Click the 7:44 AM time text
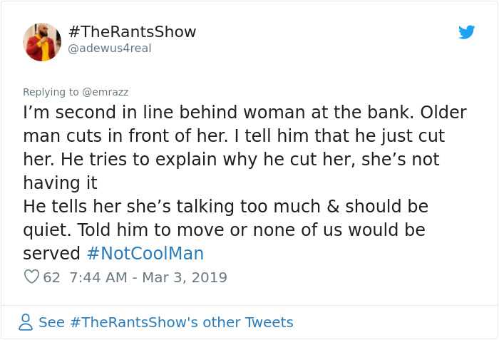Screen dimensions: 499x340 click(x=98, y=277)
